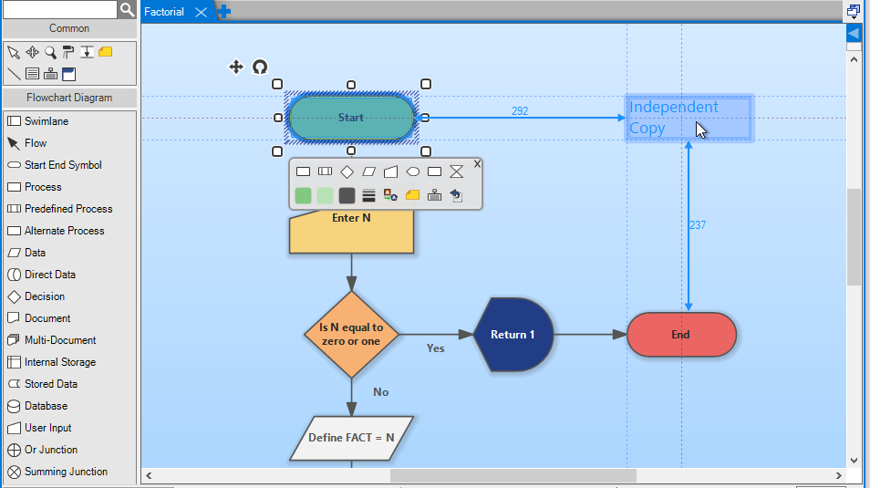Select Decision shape from list
The width and height of the screenshot is (870, 488).
point(69,296)
